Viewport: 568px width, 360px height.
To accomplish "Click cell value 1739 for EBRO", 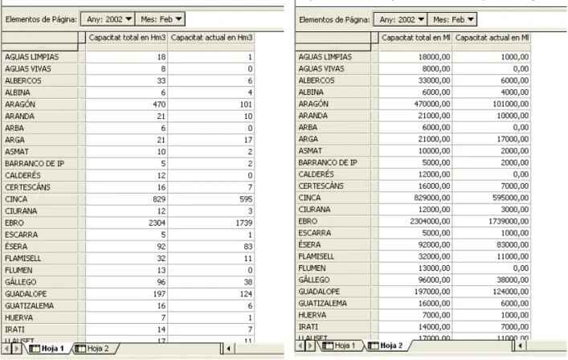I will (211, 223).
